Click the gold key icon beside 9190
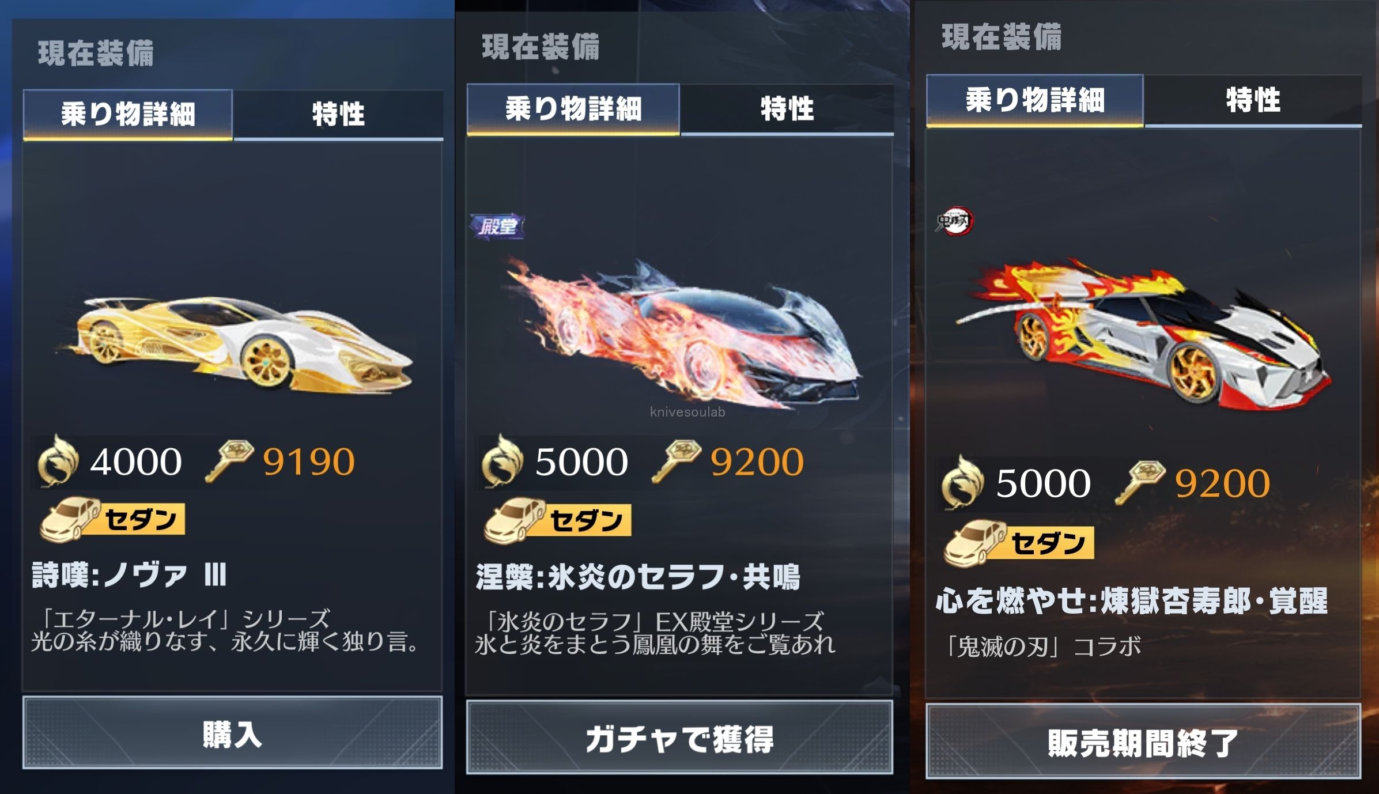1379x794 pixels. [x=229, y=460]
